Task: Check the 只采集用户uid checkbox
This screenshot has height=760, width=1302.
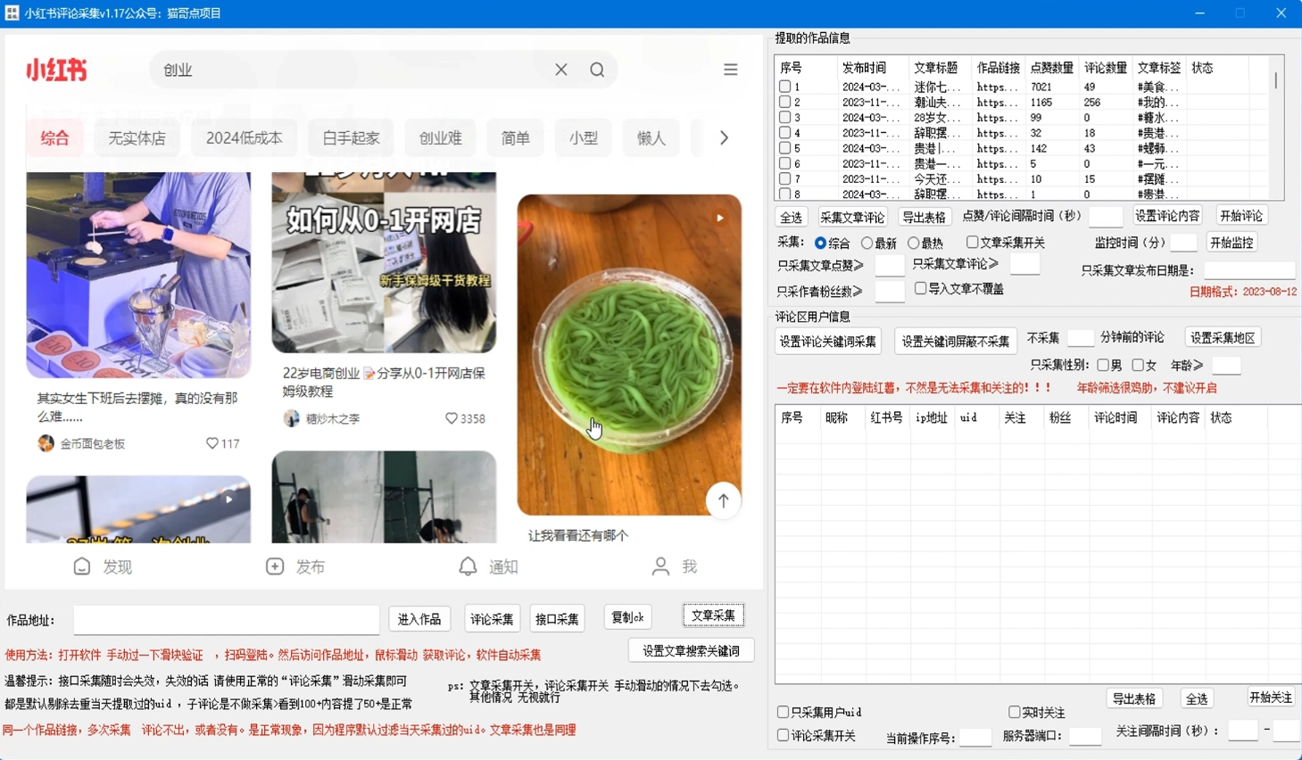Action: [783, 712]
